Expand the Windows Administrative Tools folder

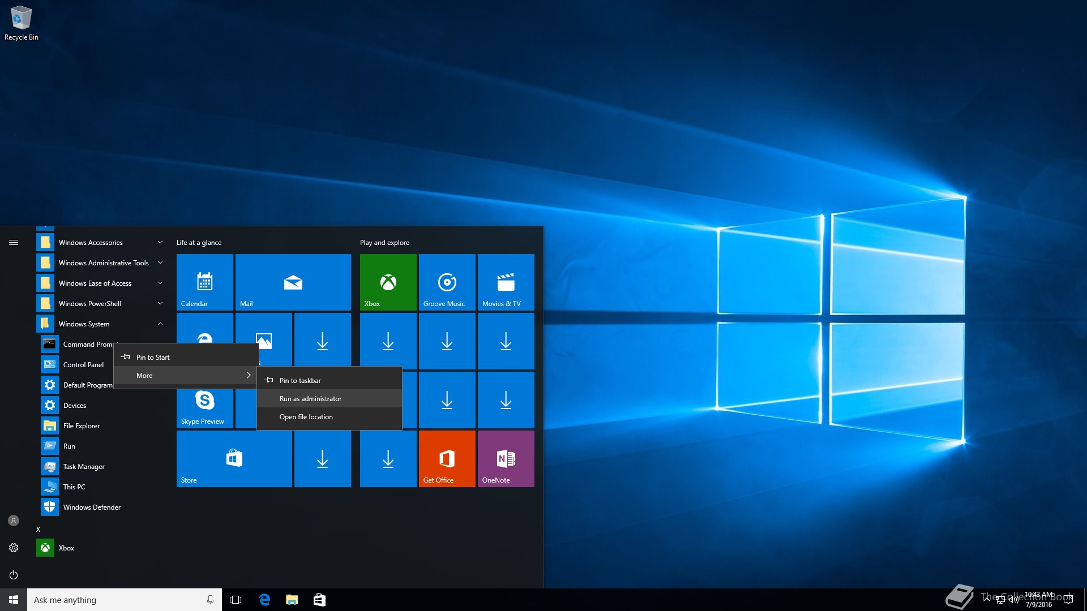(102, 263)
